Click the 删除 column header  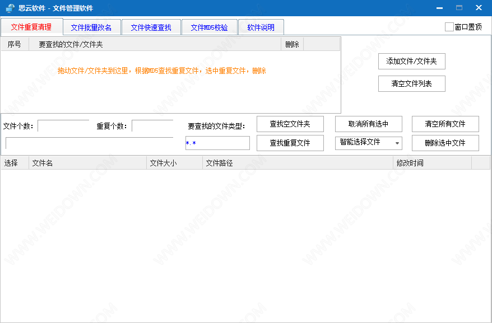[292, 44]
